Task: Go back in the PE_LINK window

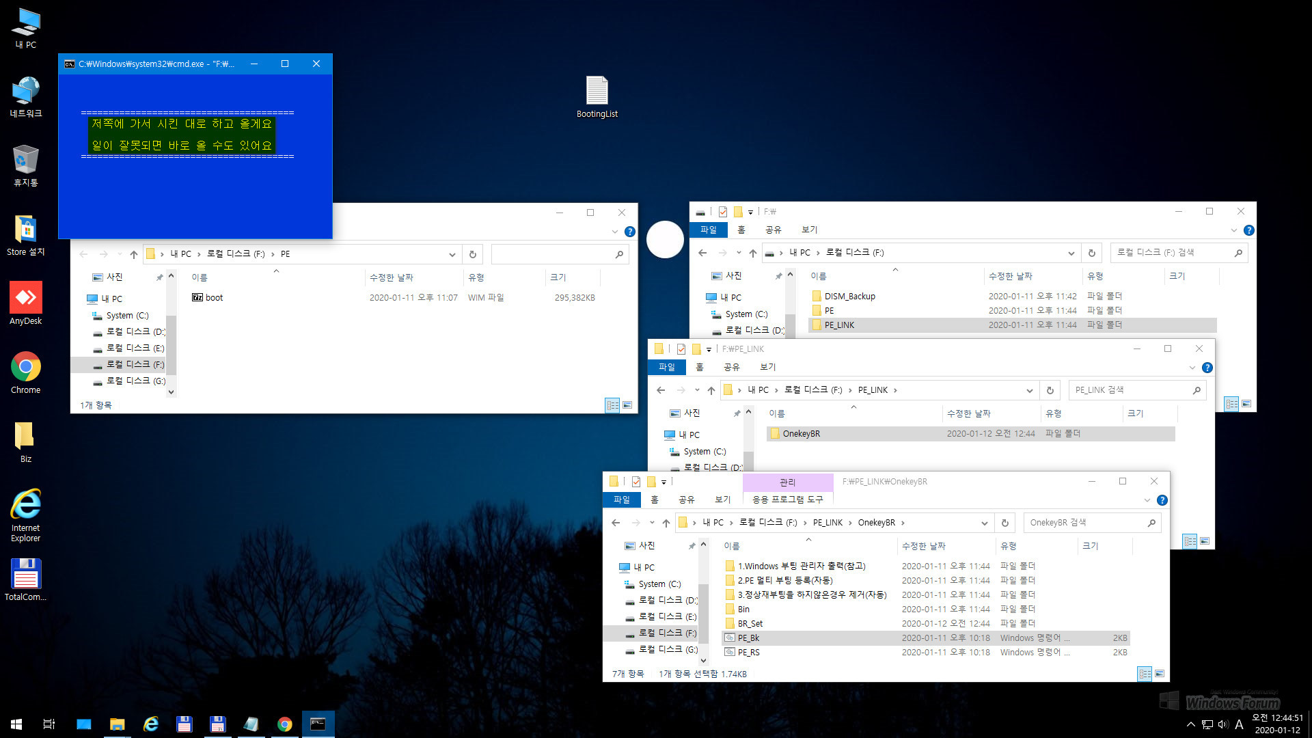Action: (x=661, y=390)
